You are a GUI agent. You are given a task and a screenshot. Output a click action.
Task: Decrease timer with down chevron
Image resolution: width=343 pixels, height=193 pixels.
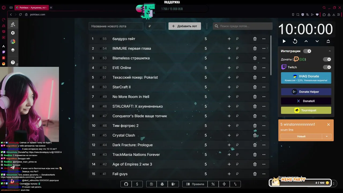[317, 41]
